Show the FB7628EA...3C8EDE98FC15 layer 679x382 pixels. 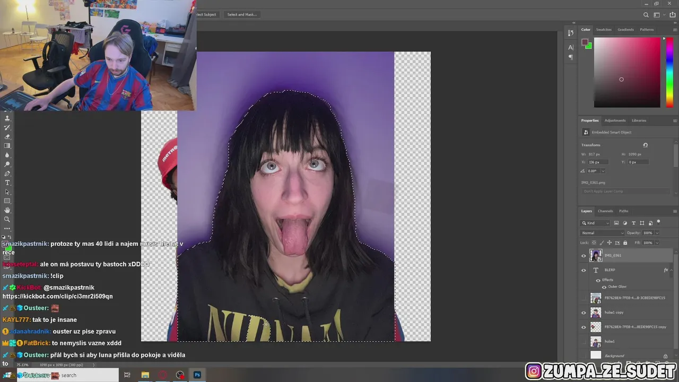[584, 298]
